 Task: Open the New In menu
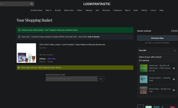(49, 10)
